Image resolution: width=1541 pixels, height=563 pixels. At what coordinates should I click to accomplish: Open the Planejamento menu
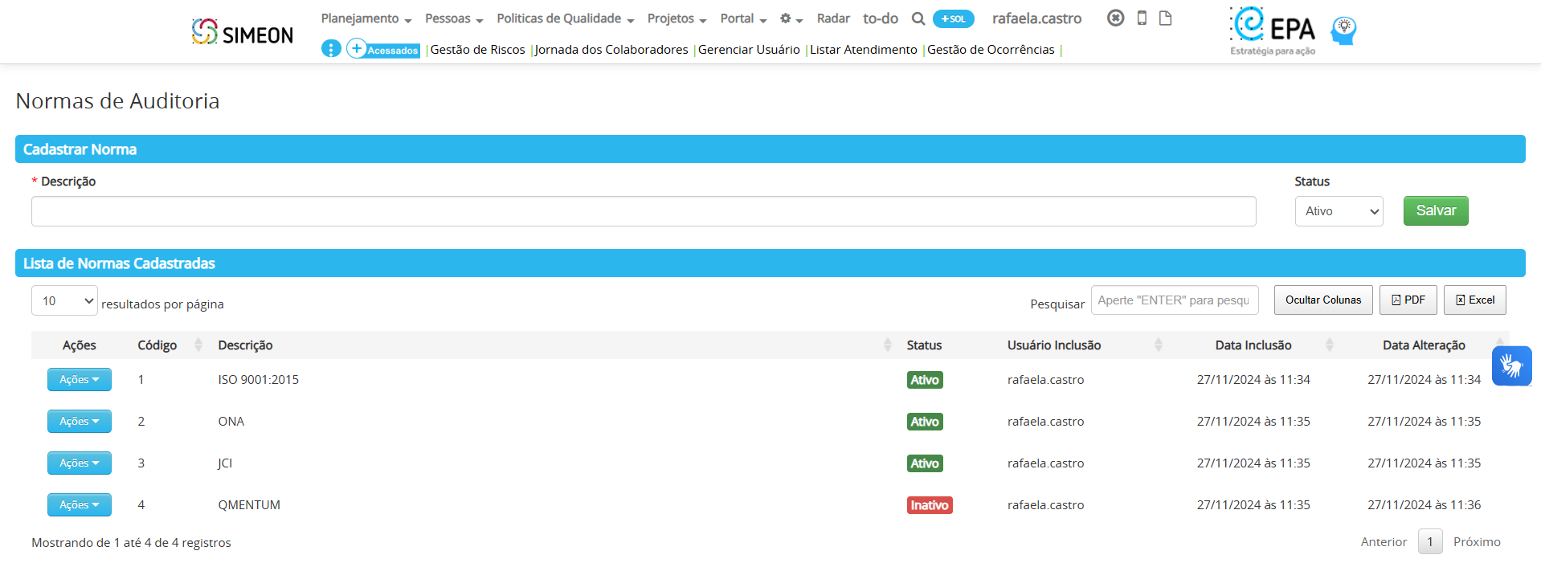pyautogui.click(x=366, y=18)
